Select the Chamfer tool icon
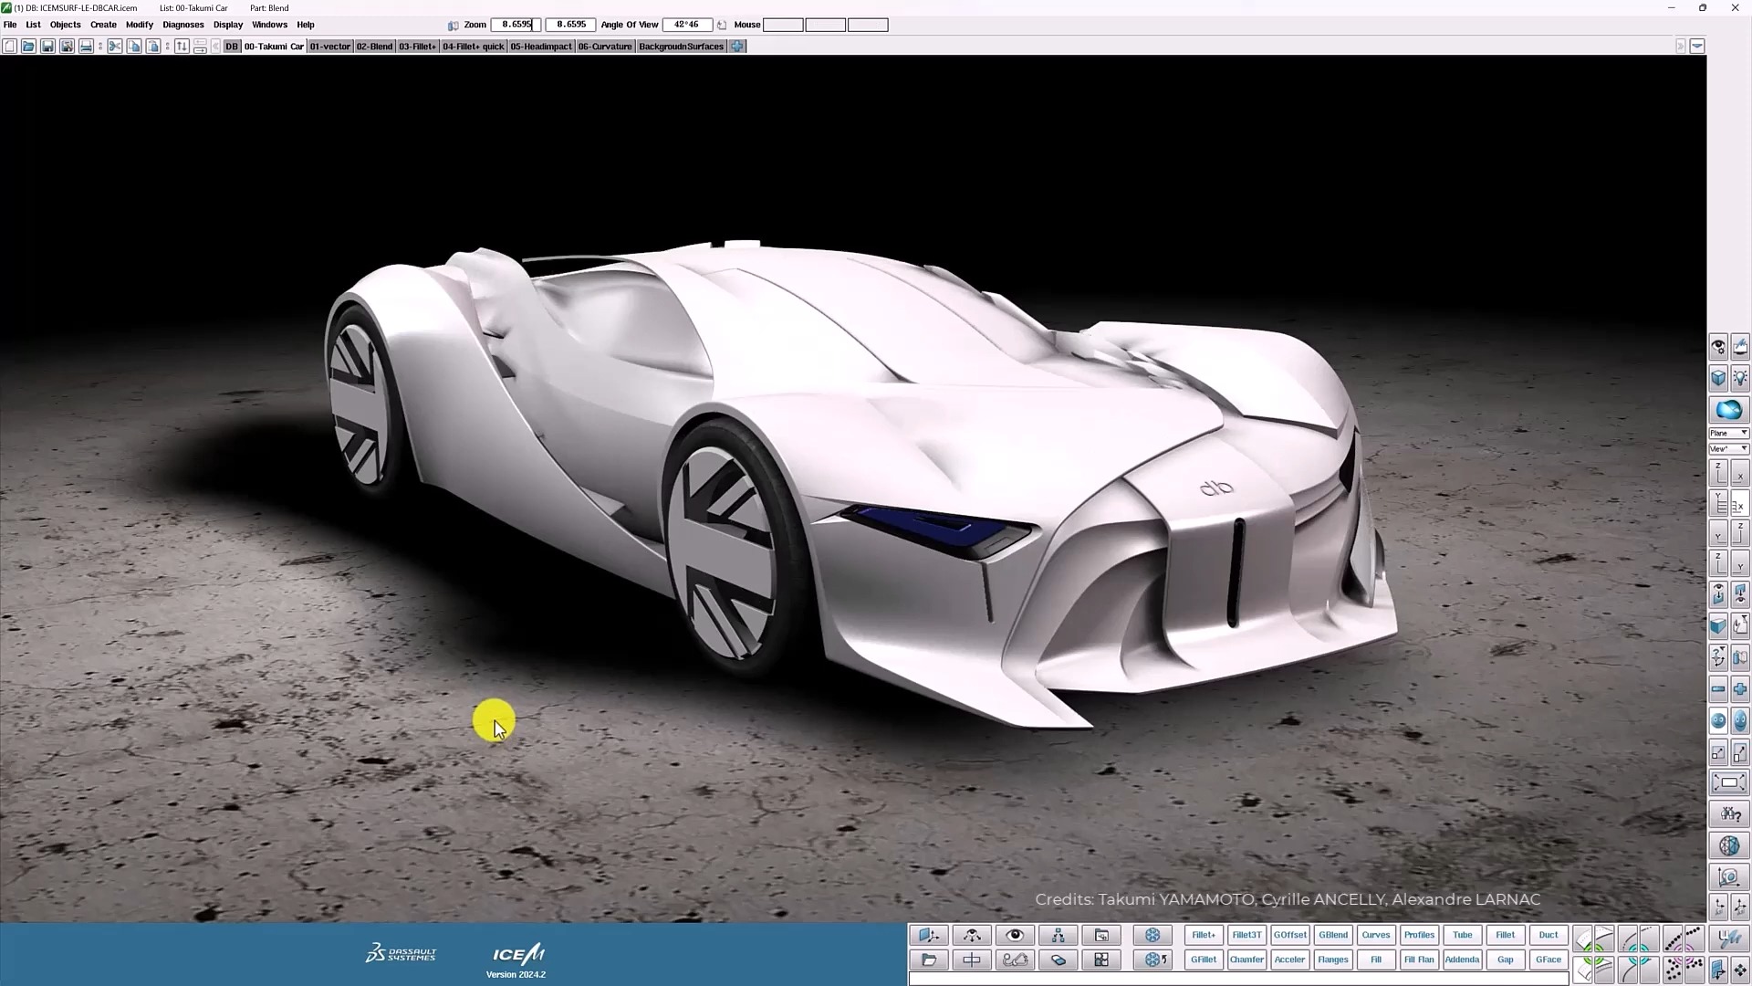 click(x=1246, y=960)
